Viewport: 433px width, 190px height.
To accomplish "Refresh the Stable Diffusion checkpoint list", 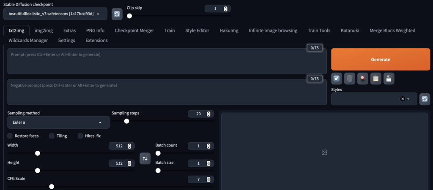I will coord(117,14).
